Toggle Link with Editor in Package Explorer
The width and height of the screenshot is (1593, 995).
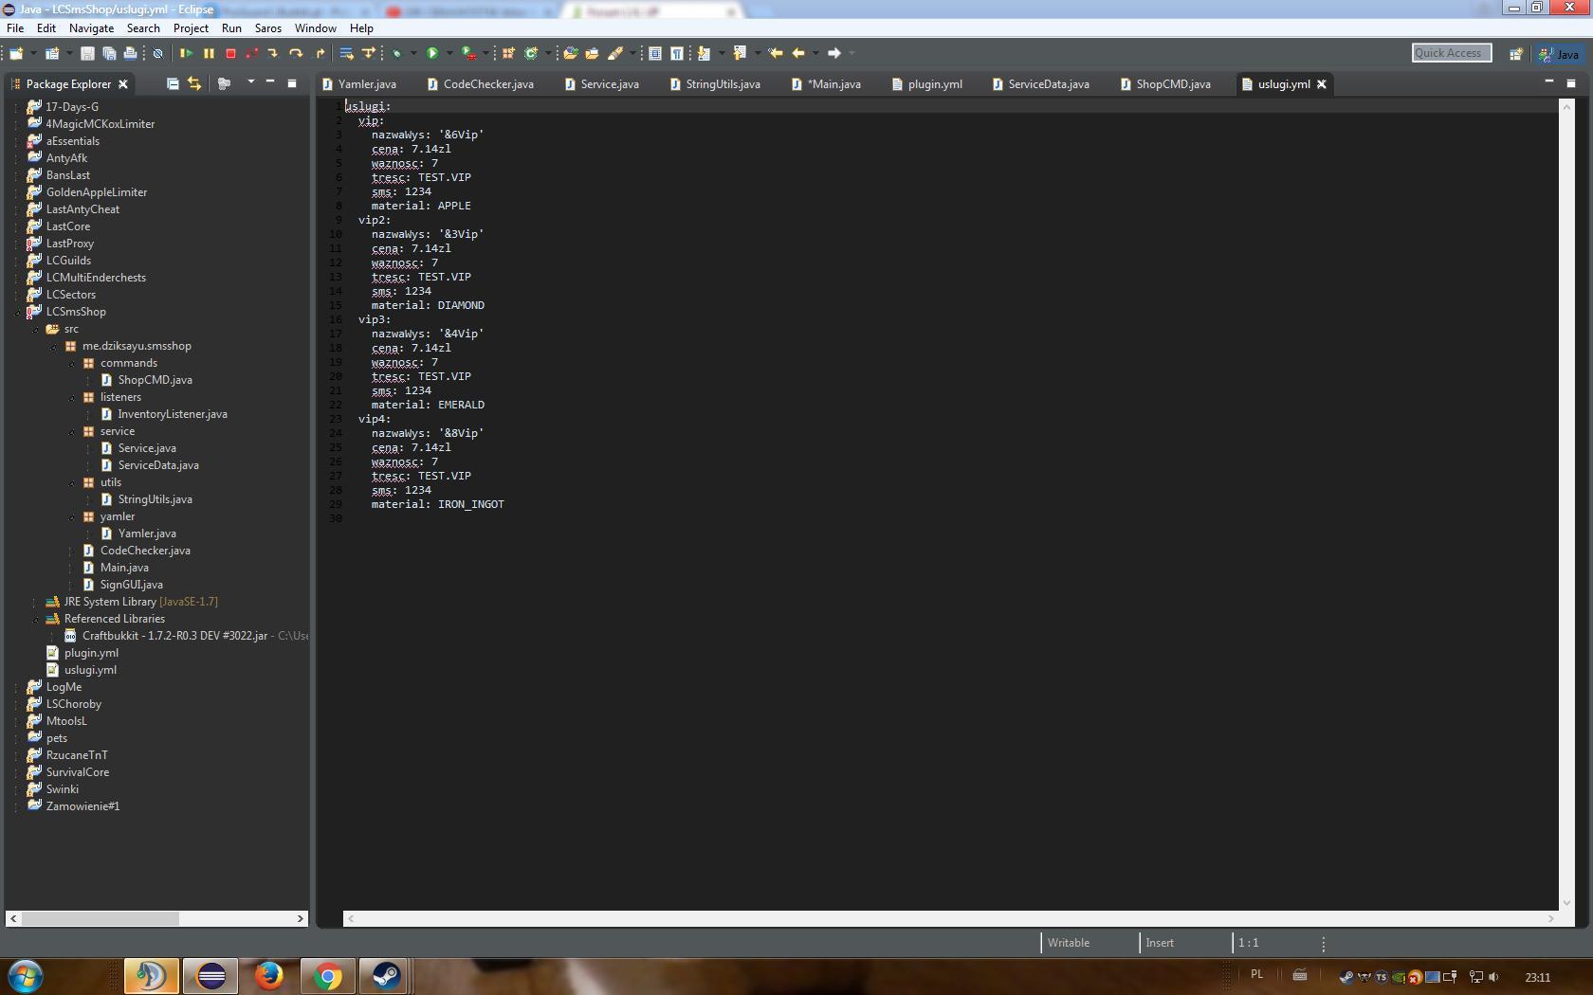194,83
